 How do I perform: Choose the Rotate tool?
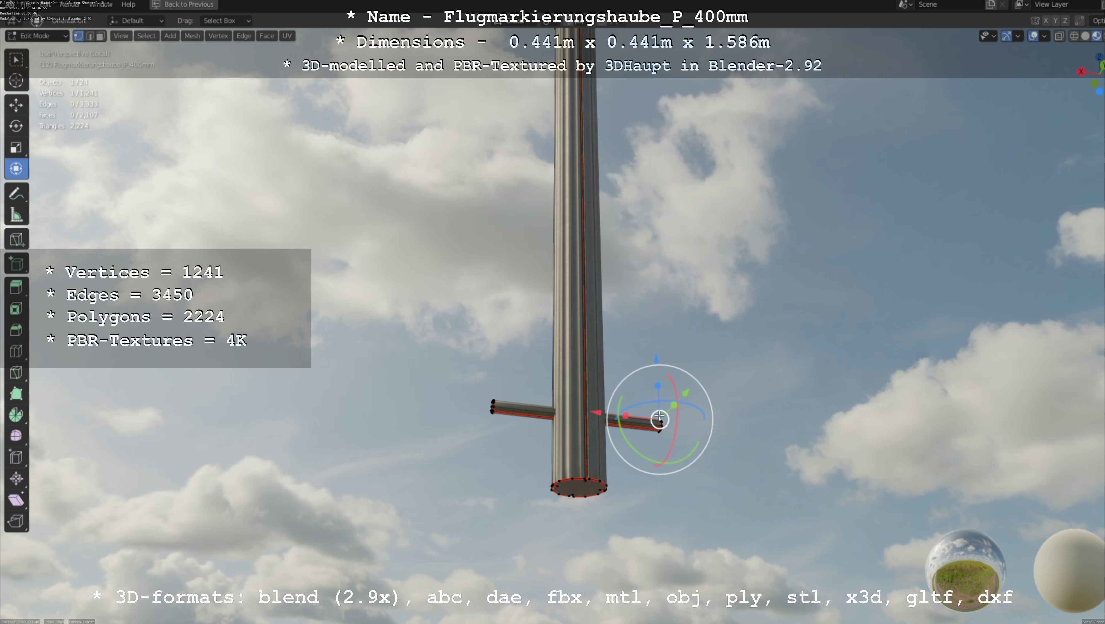(x=16, y=126)
